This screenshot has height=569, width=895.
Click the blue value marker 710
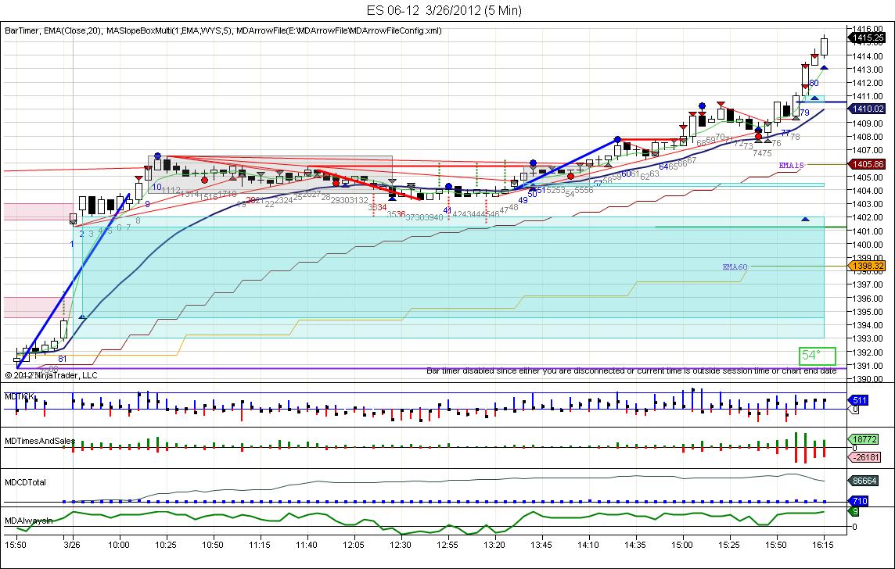(x=860, y=501)
